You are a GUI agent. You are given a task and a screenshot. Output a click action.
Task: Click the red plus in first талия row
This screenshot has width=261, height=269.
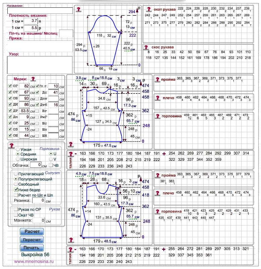click(x=164, y=154)
